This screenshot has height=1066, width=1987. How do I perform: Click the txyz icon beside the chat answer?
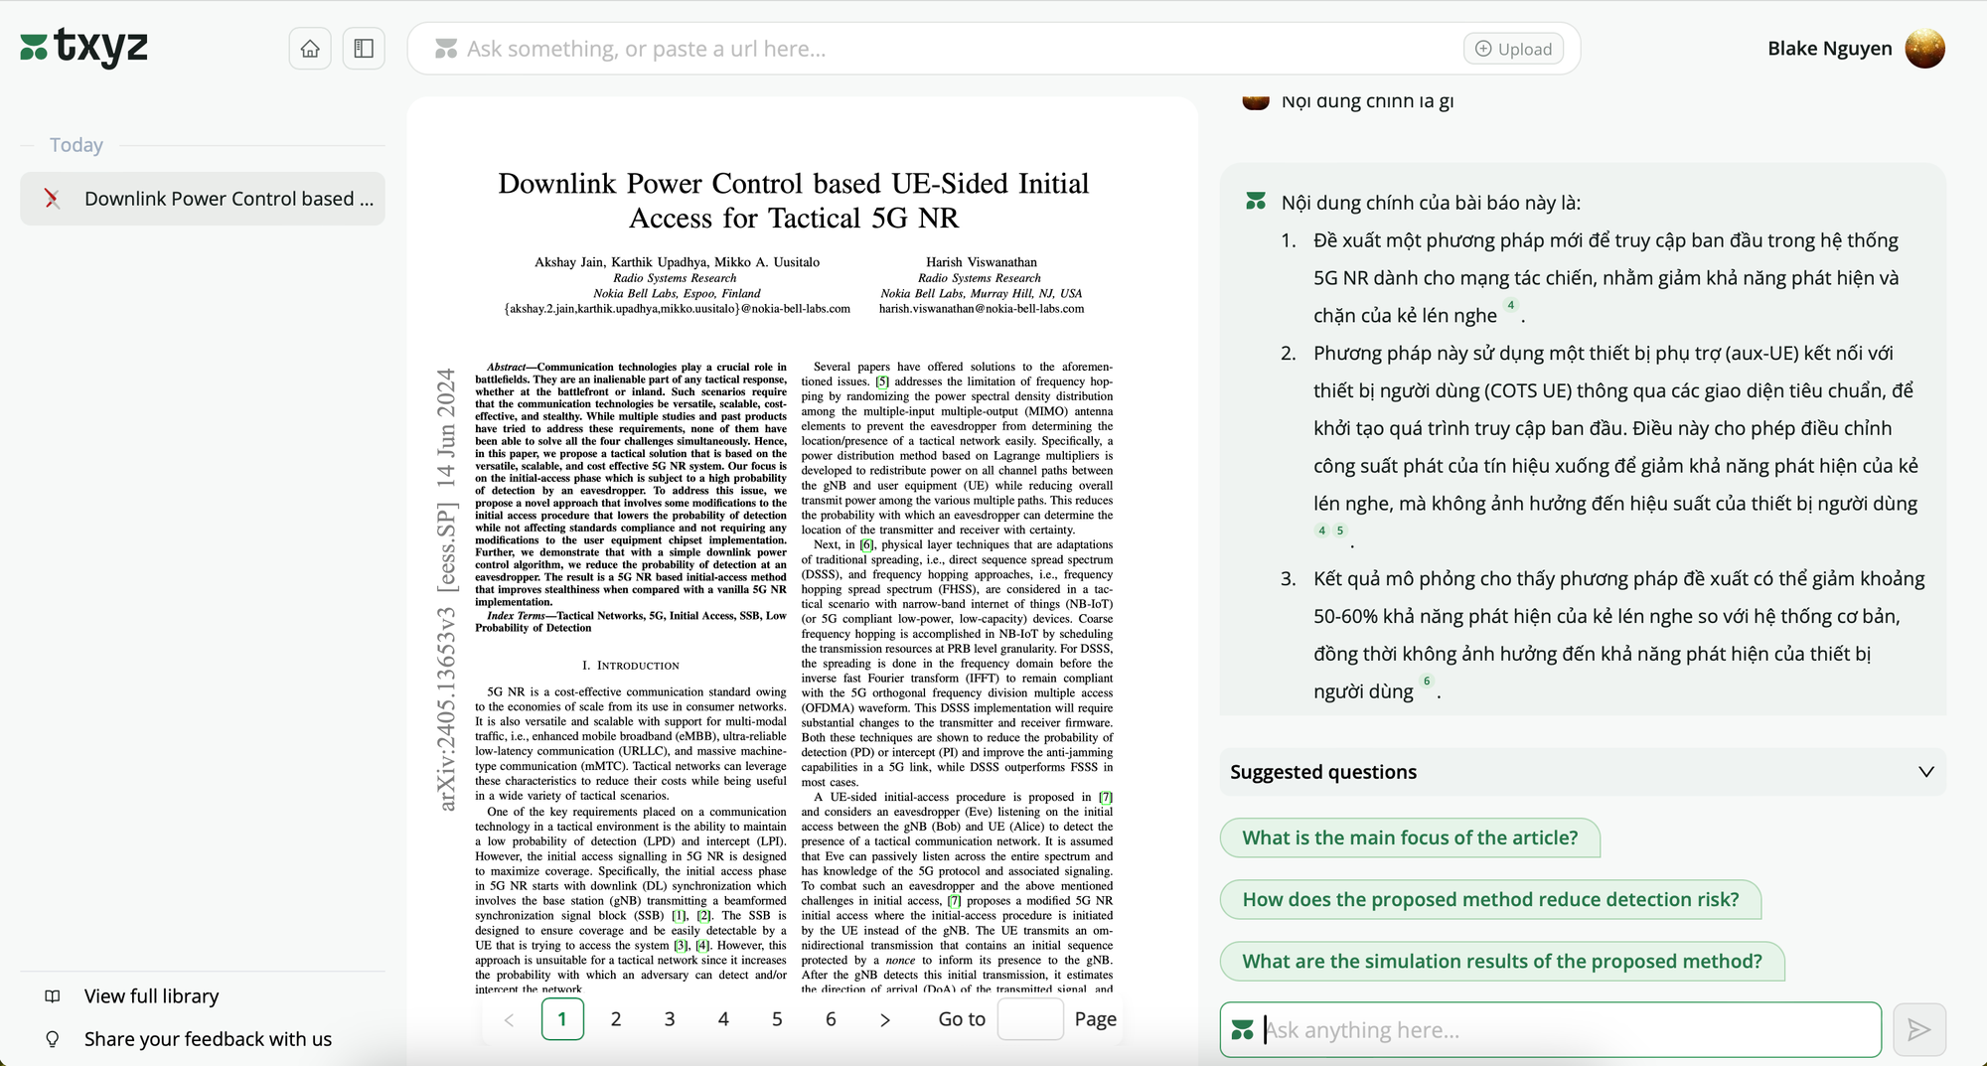tap(1256, 202)
